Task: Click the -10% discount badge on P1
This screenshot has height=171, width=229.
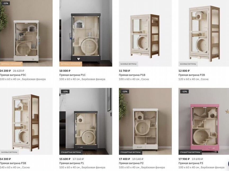Action: [65, 92]
